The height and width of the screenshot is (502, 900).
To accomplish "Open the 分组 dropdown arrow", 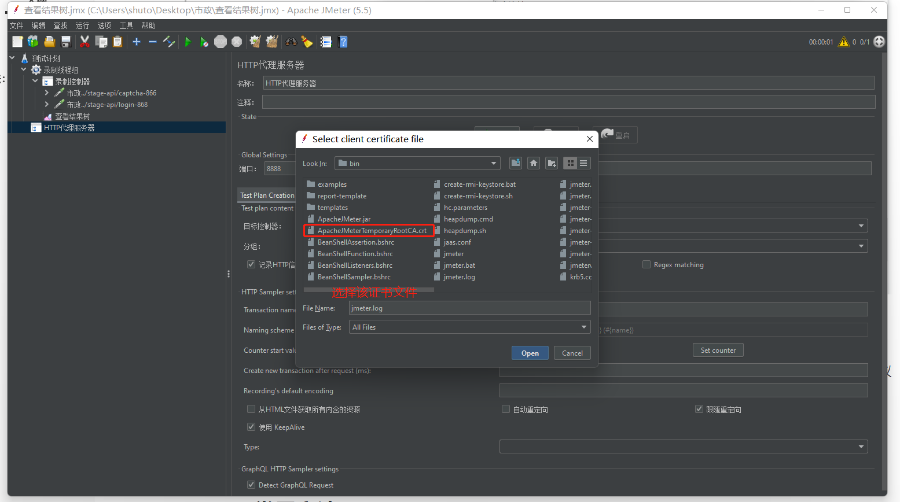I will 861,246.
